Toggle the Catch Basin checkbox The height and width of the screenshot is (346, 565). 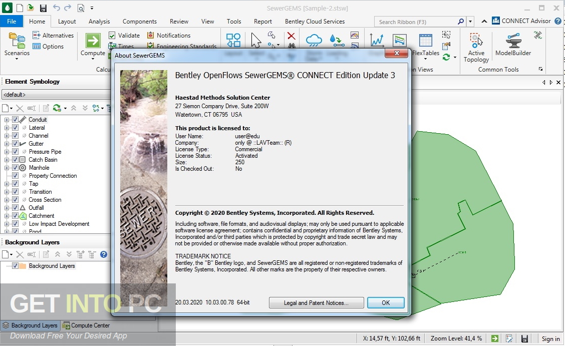click(x=15, y=160)
